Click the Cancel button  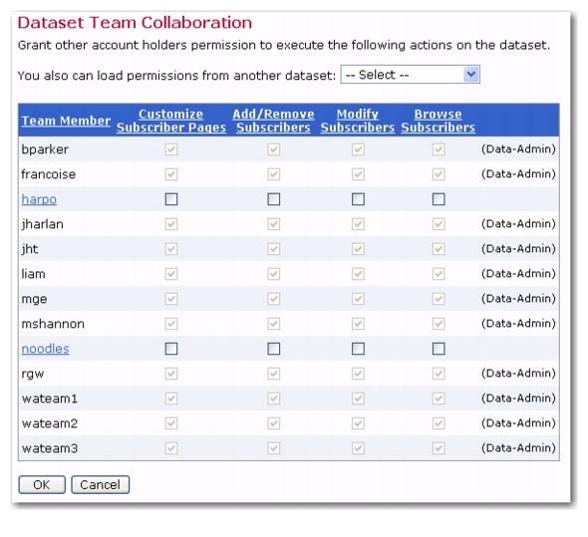[x=100, y=485]
